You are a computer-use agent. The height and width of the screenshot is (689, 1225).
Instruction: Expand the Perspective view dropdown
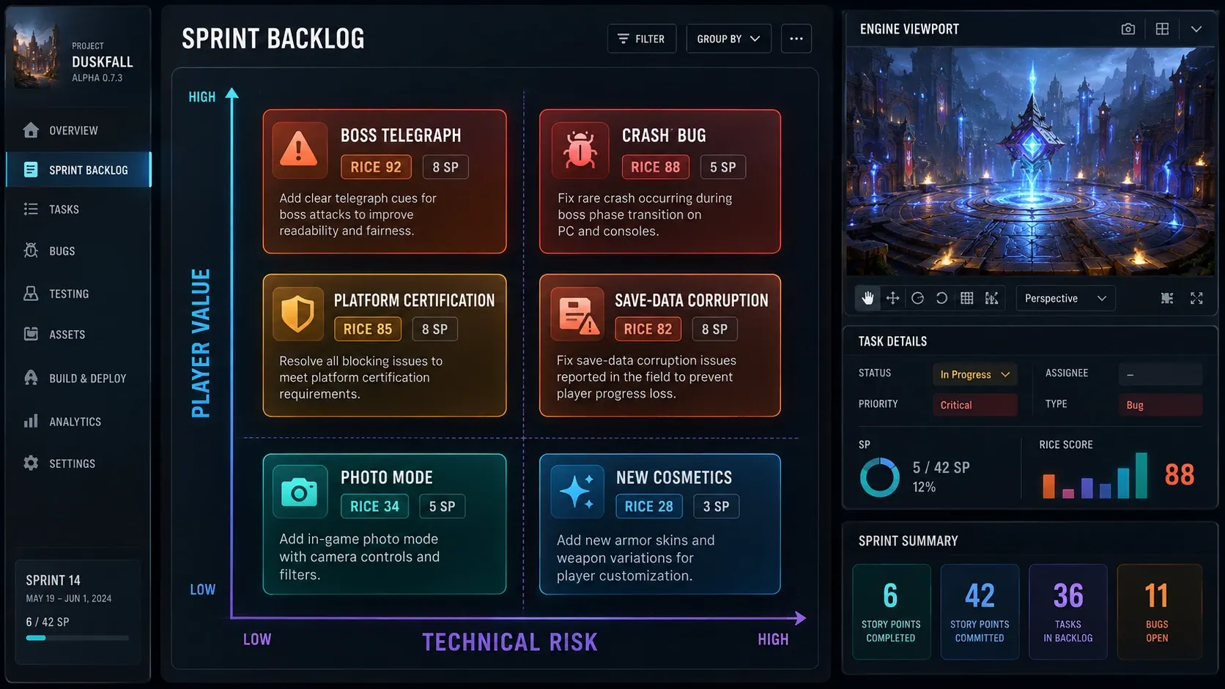(x=1065, y=298)
